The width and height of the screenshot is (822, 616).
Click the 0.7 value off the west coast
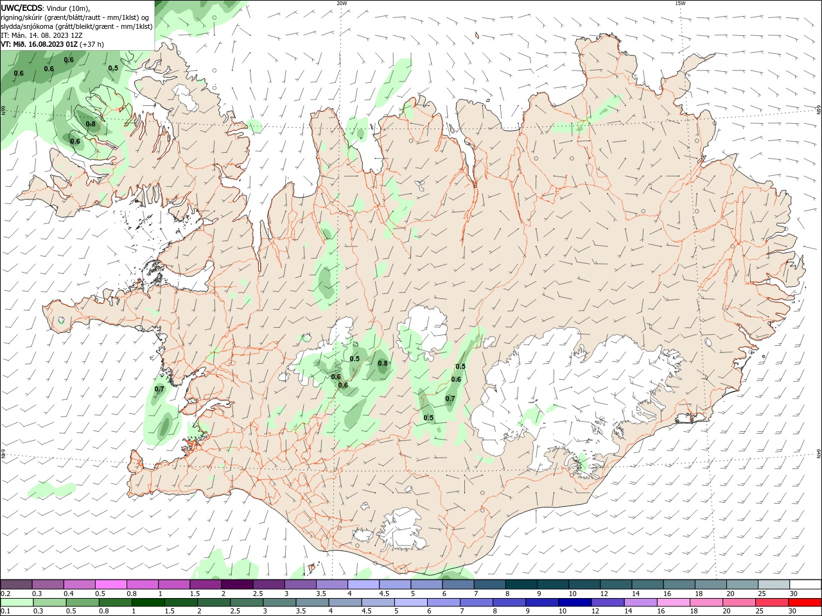(x=159, y=389)
